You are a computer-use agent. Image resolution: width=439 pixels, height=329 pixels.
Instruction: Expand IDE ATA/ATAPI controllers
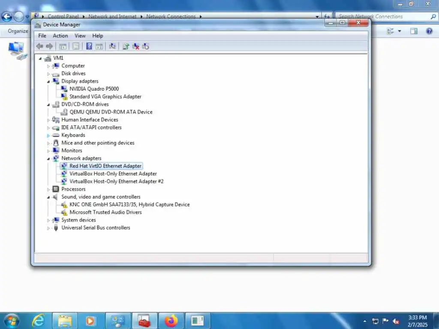coord(48,128)
